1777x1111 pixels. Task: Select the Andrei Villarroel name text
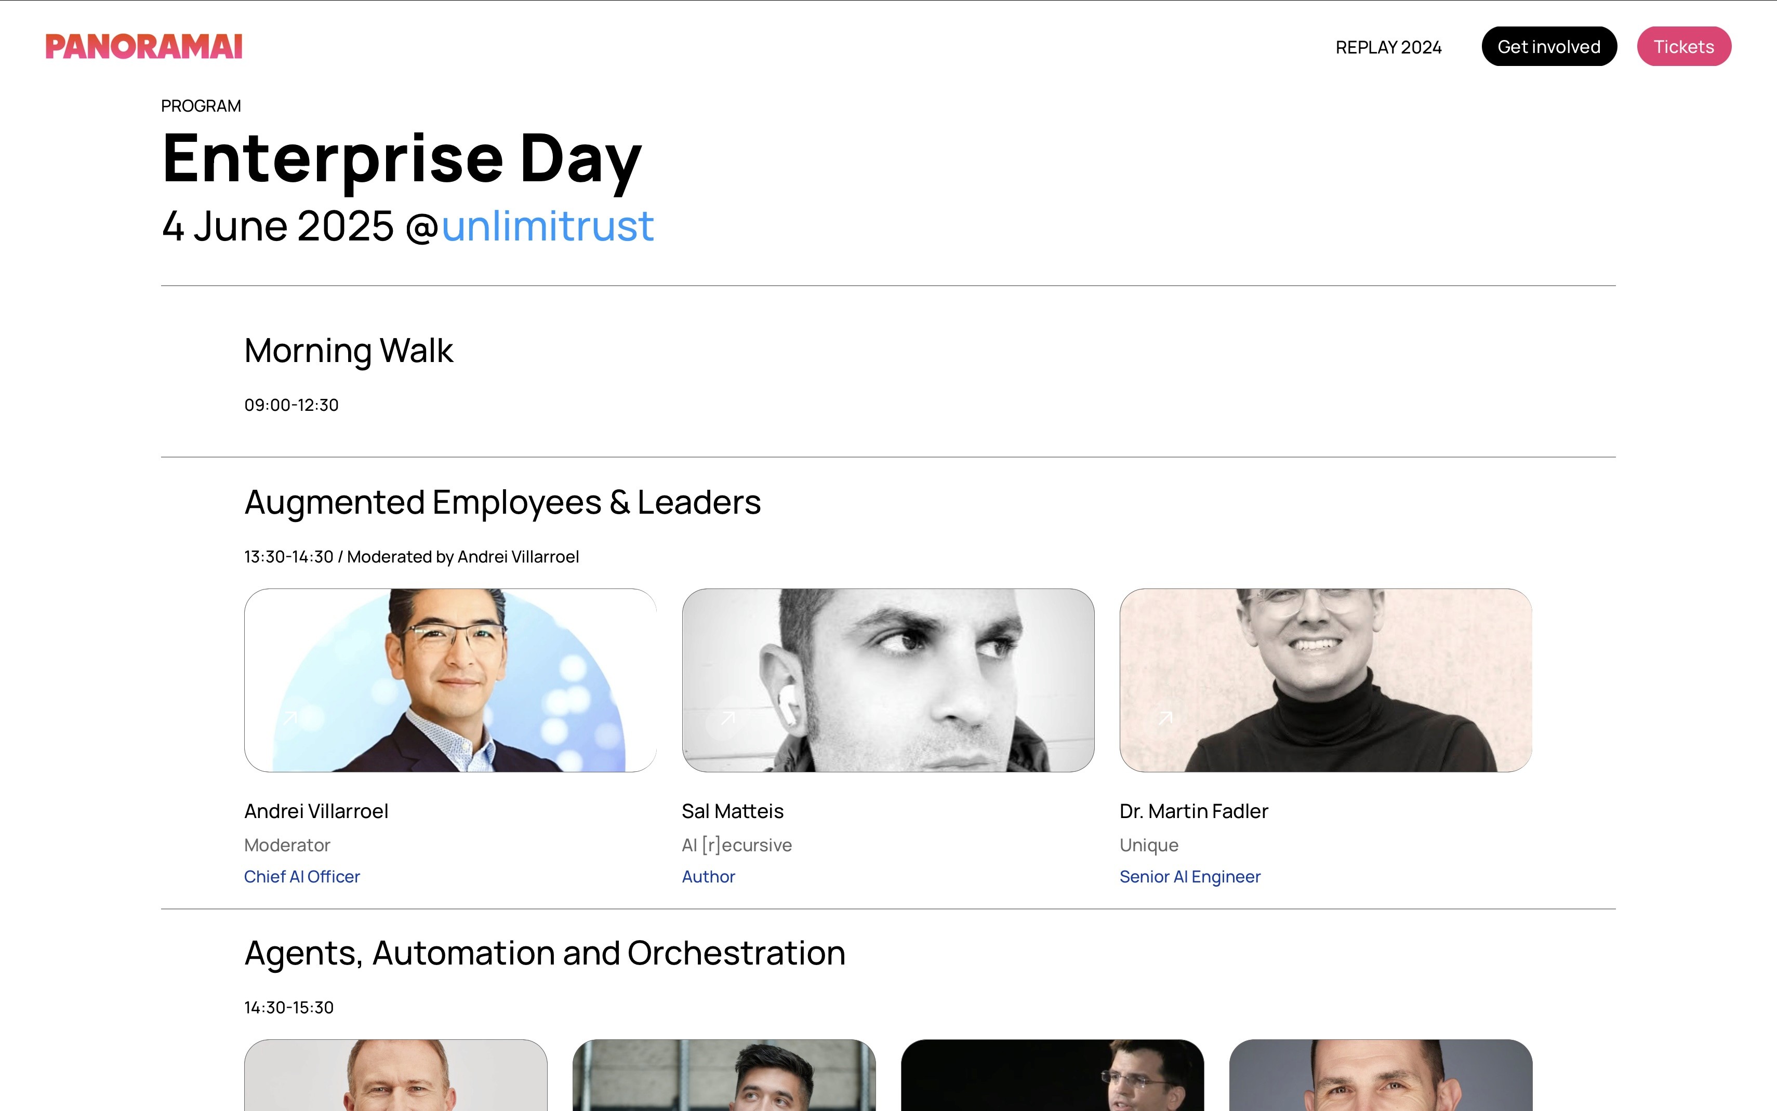[316, 811]
